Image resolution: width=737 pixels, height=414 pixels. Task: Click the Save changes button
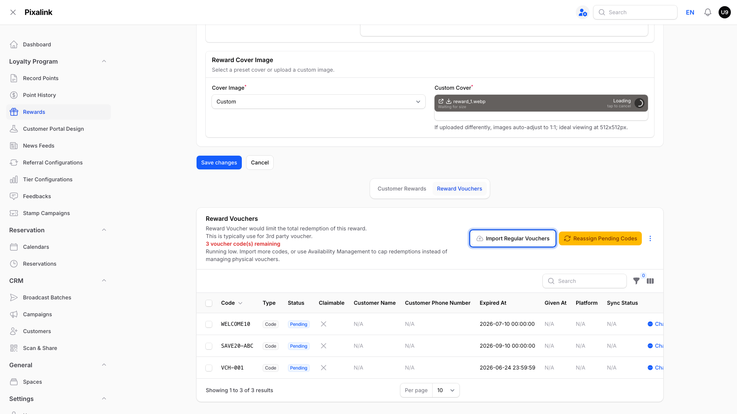tap(219, 163)
